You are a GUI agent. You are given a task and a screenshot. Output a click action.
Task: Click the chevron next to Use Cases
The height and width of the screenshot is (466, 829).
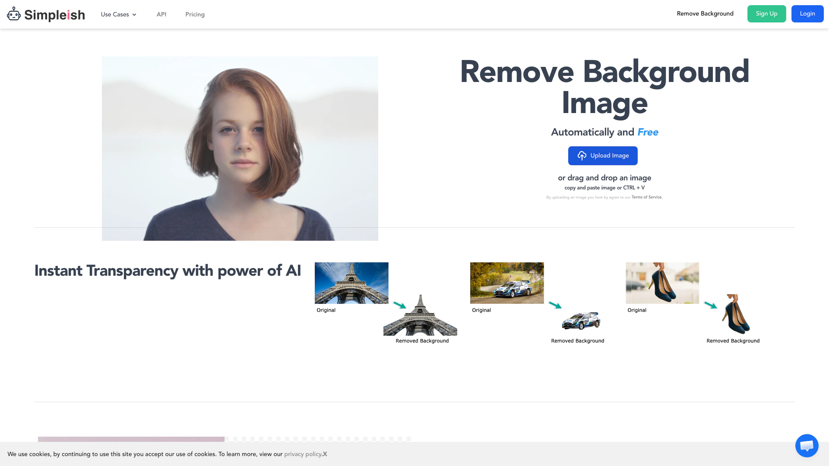click(x=134, y=15)
